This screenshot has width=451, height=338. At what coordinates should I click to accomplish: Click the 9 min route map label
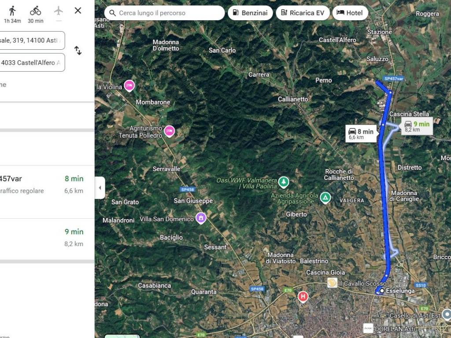click(417, 126)
